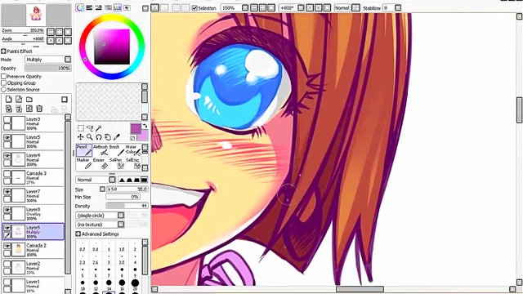Open the 150% zoom dropdown in toolbar
Image resolution: width=523 pixels, height=294 pixels.
[245, 7]
